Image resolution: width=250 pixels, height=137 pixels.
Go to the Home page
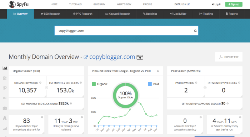tap(54, 4)
